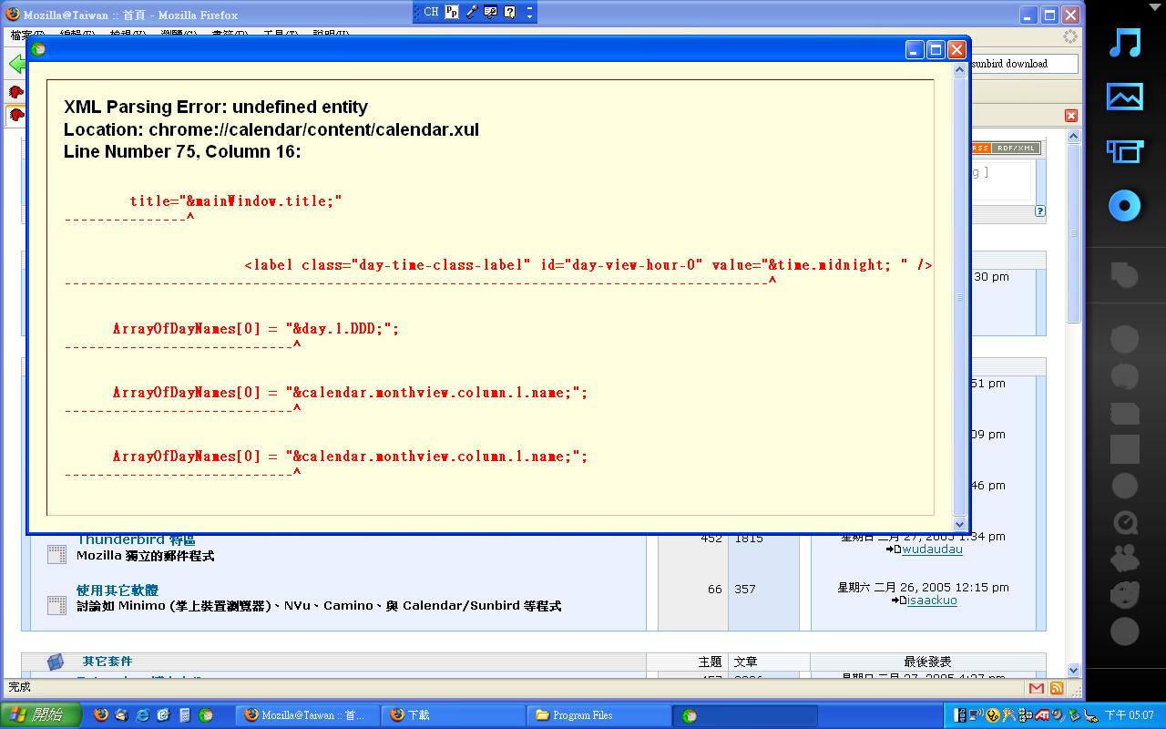Screen dimensions: 1166x729
Task: Click the blue disc icon in sidebar
Action: tap(1125, 206)
